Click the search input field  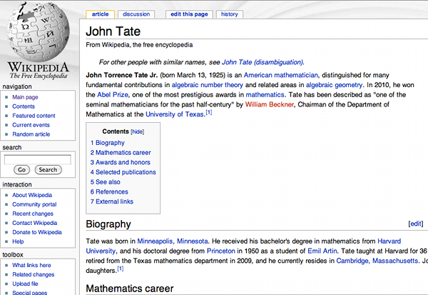[x=37, y=159]
